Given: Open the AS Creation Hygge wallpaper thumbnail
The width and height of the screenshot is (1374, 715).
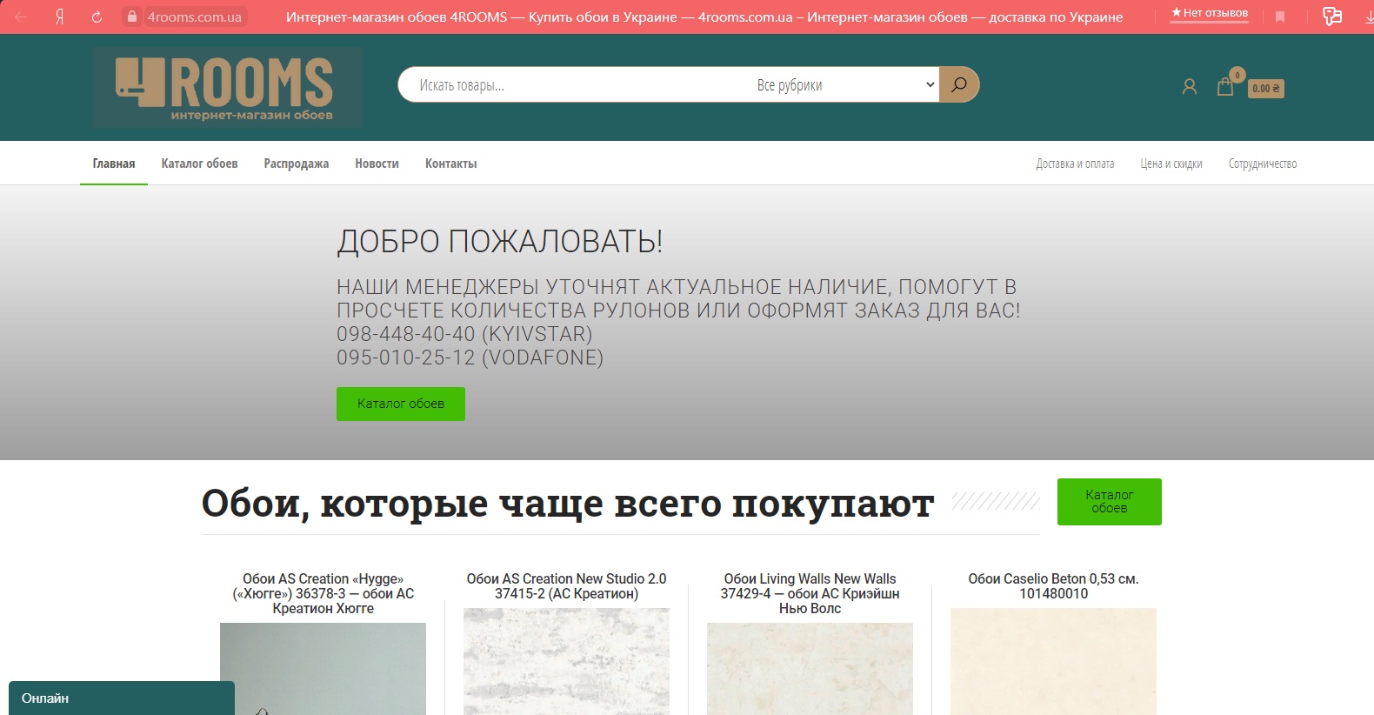Looking at the screenshot, I should point(323,669).
